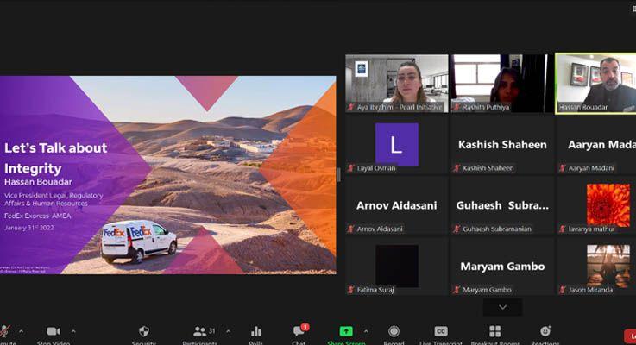Select the Kashish Shaheen participant tile
The height and width of the screenshot is (345, 636).
click(x=502, y=145)
